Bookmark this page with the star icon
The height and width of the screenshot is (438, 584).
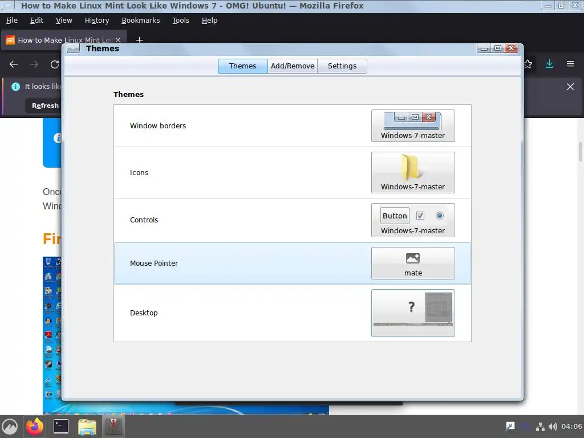[528, 64]
